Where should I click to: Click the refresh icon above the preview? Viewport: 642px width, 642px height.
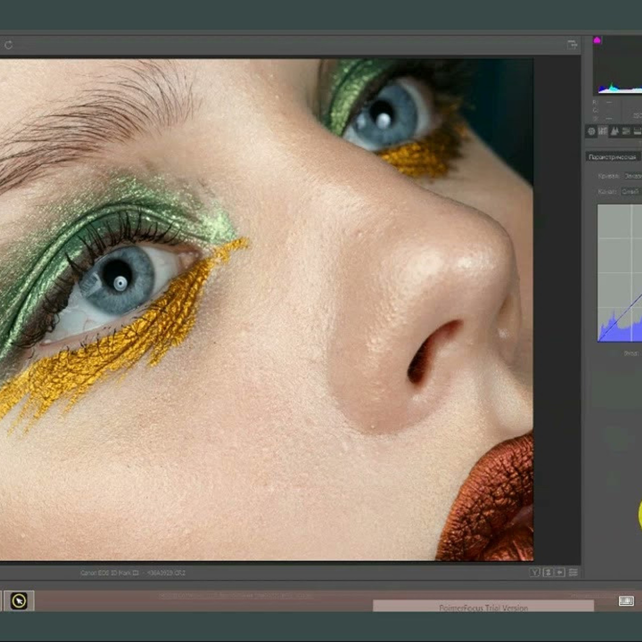[x=8, y=44]
